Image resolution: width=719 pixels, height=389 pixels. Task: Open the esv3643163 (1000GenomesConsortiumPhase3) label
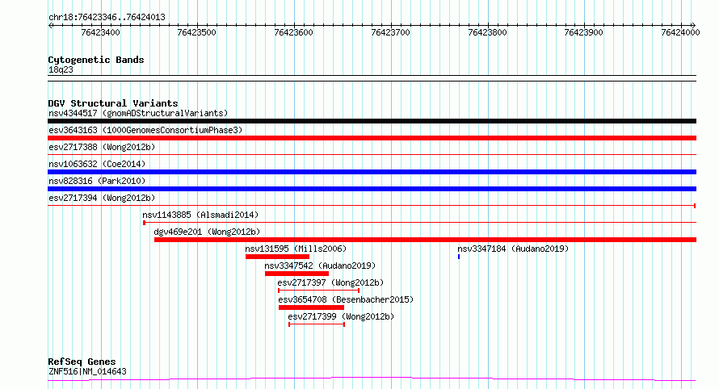(x=145, y=130)
